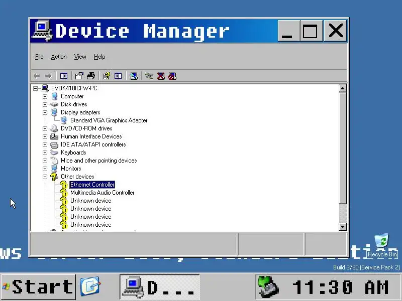Viewport: 402px width, 301px height.
Task: Click the Multimedia Audio Controller warning icon
Action: point(63,193)
